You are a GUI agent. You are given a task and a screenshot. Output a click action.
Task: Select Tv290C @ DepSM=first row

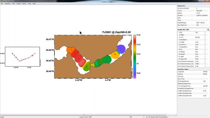point(193,91)
